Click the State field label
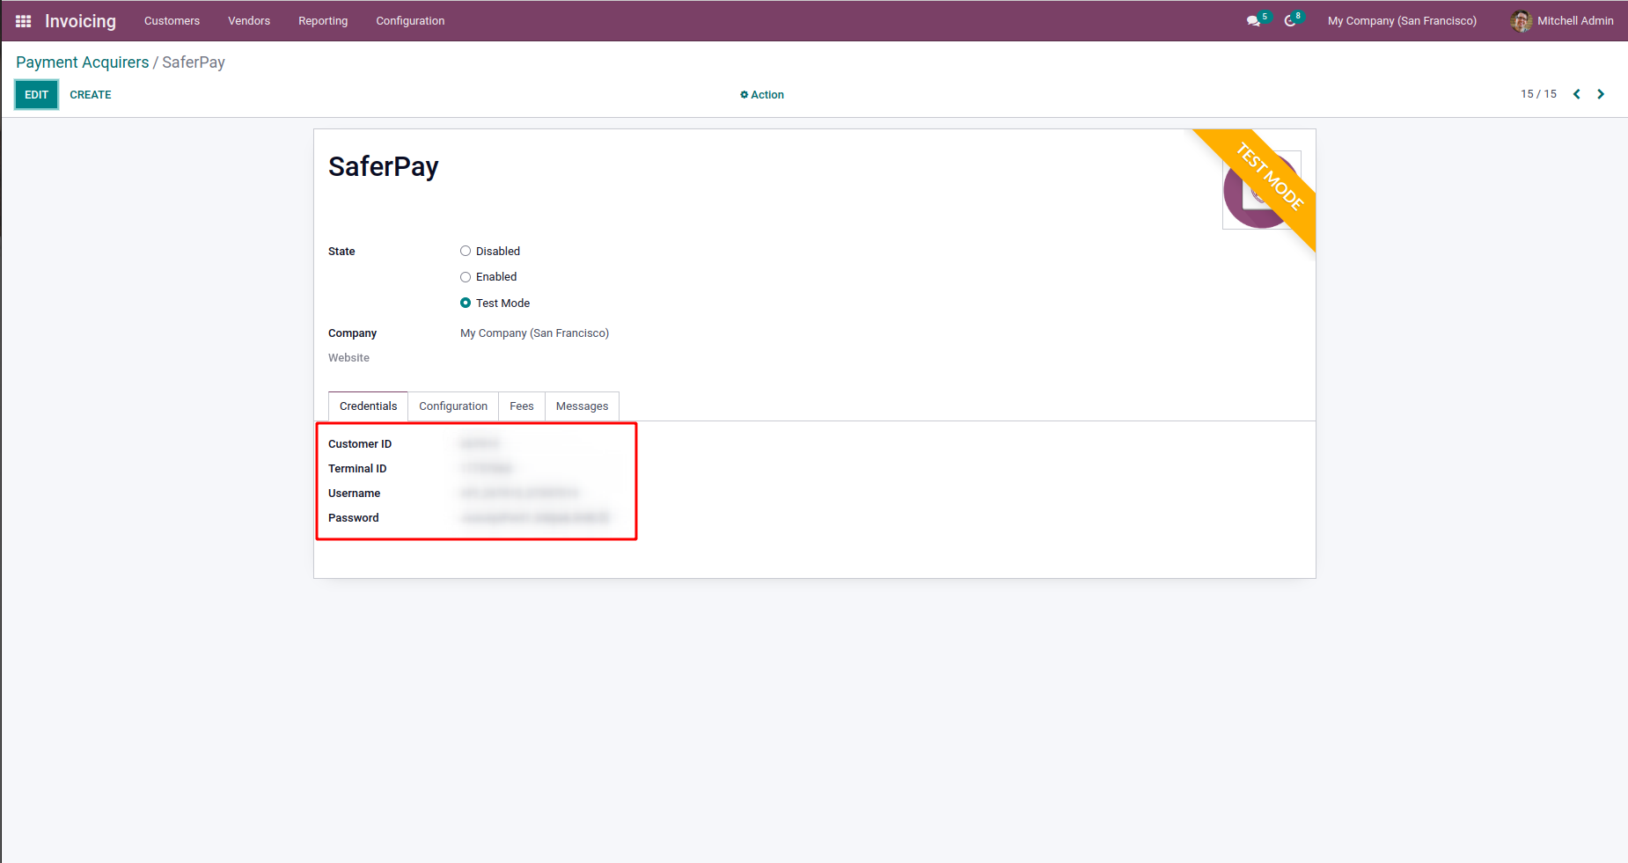 click(341, 252)
